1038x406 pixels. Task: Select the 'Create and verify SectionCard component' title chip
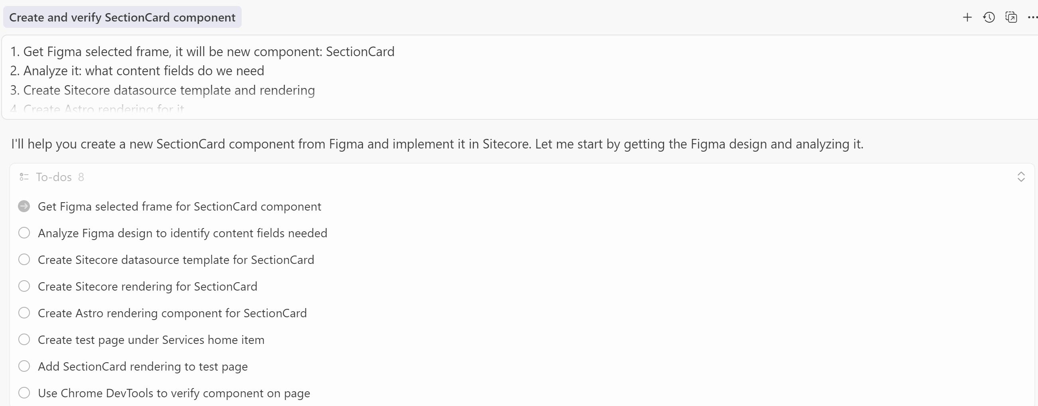122,17
